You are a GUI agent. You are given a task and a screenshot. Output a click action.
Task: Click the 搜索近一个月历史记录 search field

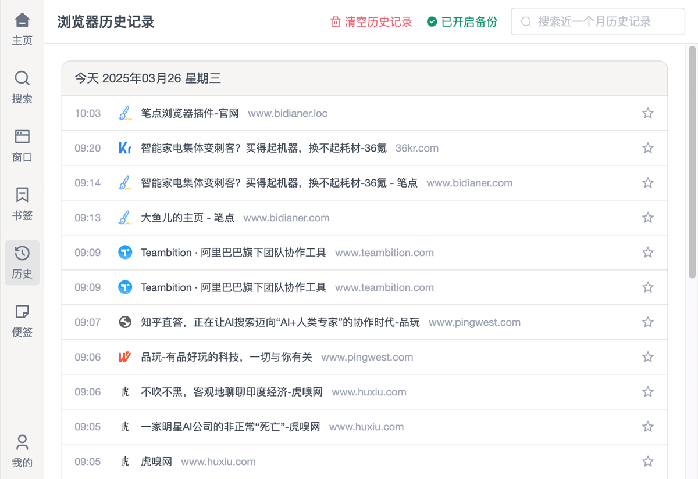(x=598, y=21)
